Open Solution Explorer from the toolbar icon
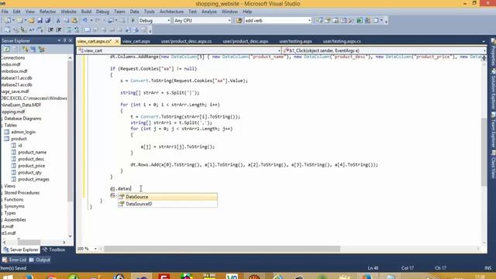The height and width of the screenshot is (279, 496). [319, 21]
